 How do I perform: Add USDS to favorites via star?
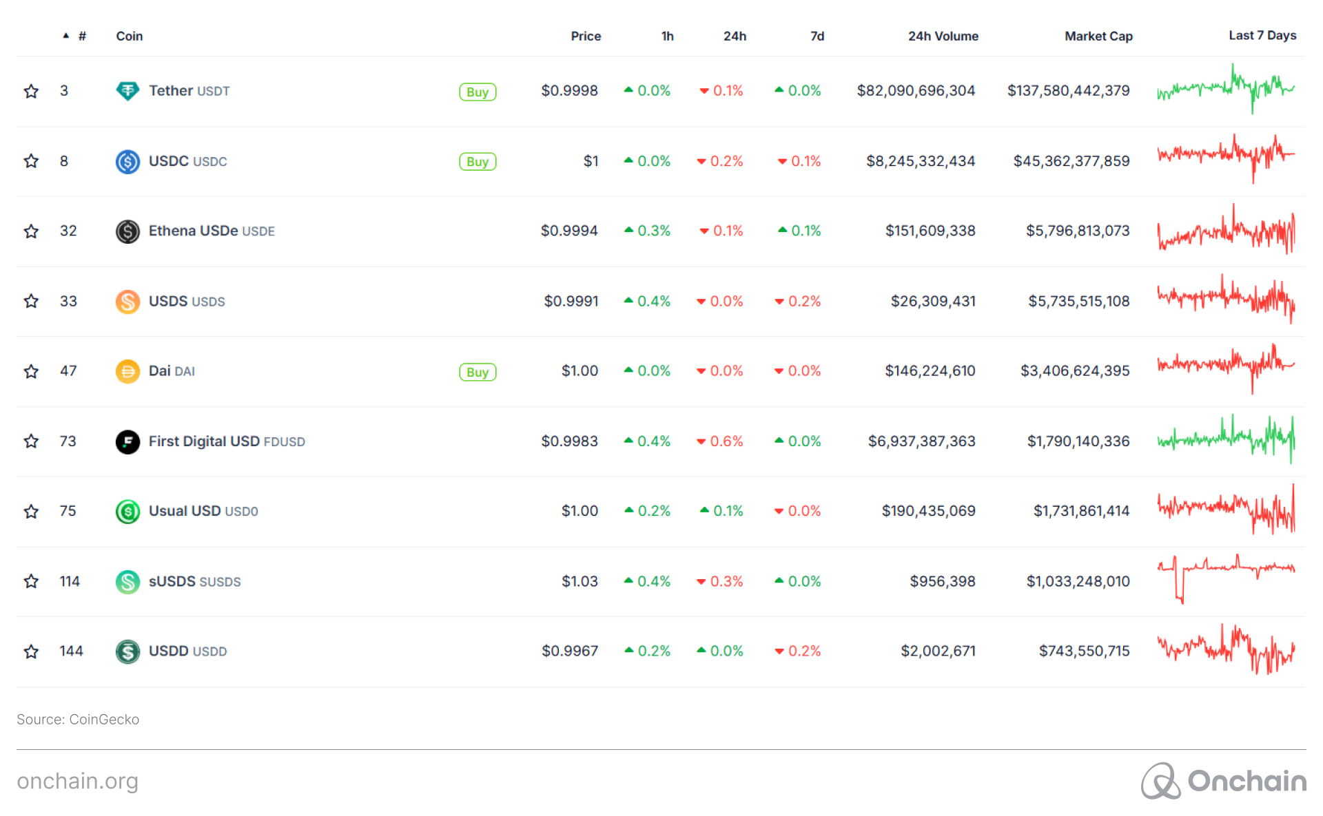pyautogui.click(x=31, y=301)
